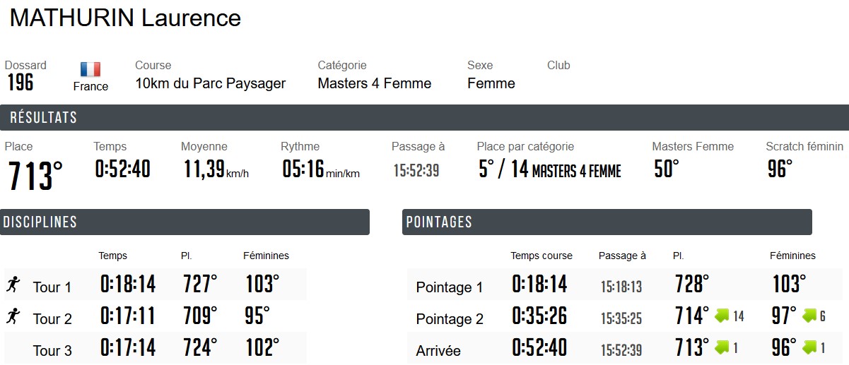
Task: Click the France flag icon
Action: 90,69
